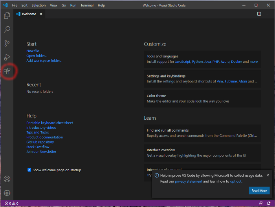Open the Selection menu

tap(38, 5)
